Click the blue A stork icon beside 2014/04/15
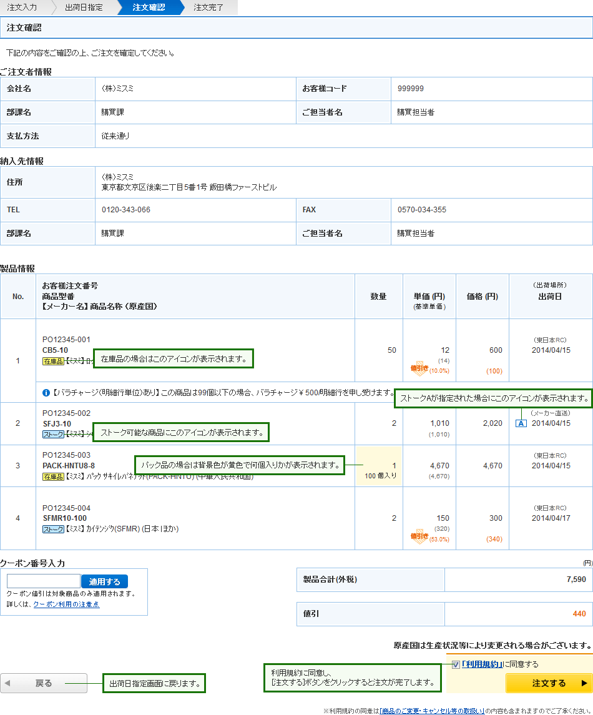 point(521,423)
